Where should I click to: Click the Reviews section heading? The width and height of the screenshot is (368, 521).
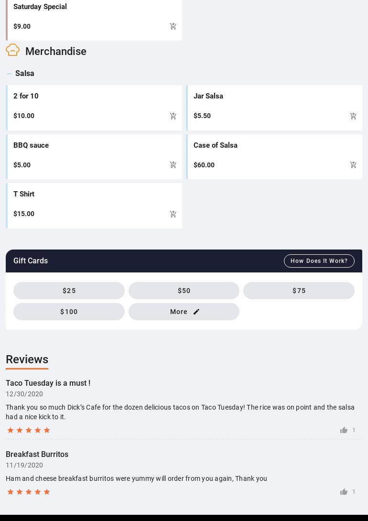point(27,359)
